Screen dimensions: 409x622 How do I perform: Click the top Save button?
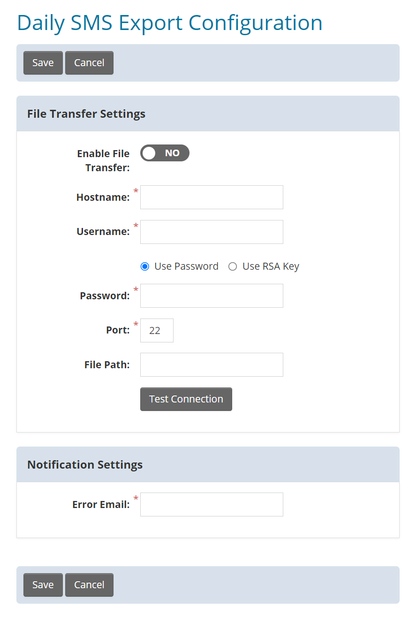[x=43, y=63]
